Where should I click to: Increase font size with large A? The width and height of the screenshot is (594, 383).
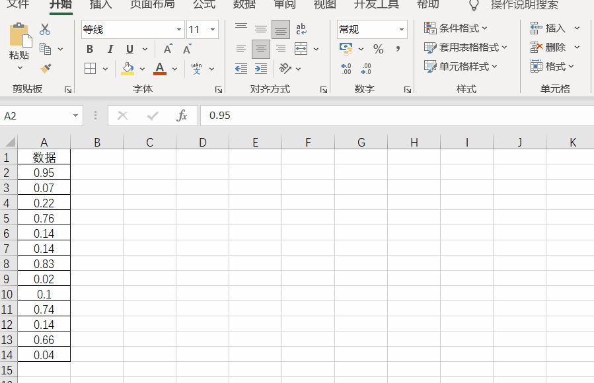pyautogui.click(x=168, y=49)
